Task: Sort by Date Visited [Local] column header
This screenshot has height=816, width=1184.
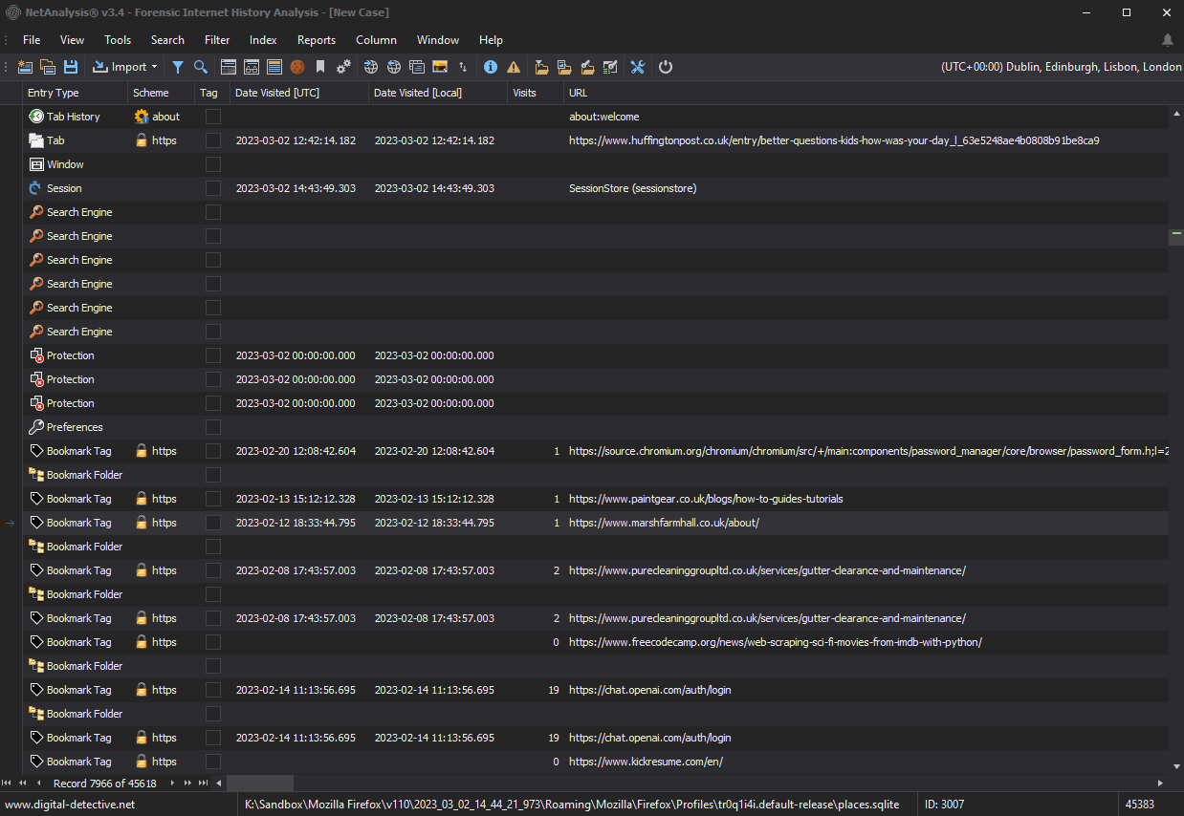Action: (x=438, y=93)
